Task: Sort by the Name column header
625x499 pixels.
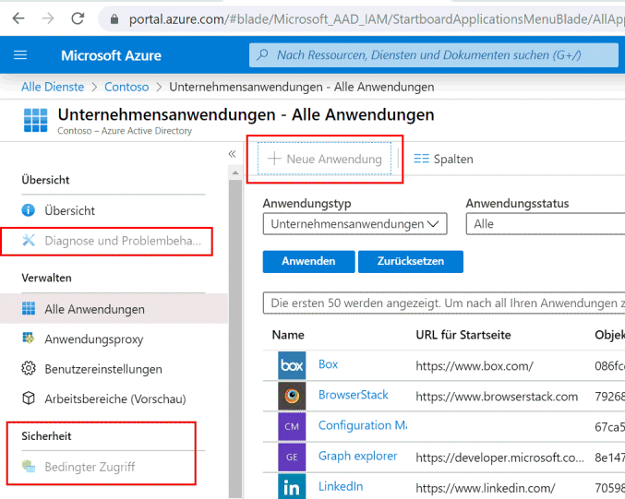Action: click(x=288, y=335)
